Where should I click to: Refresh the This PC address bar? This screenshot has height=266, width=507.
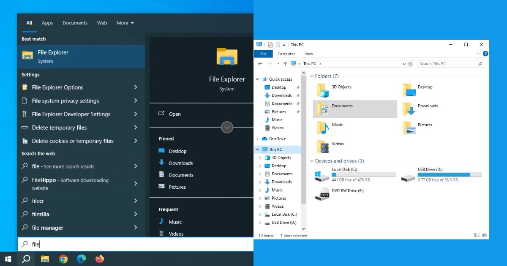pos(410,64)
